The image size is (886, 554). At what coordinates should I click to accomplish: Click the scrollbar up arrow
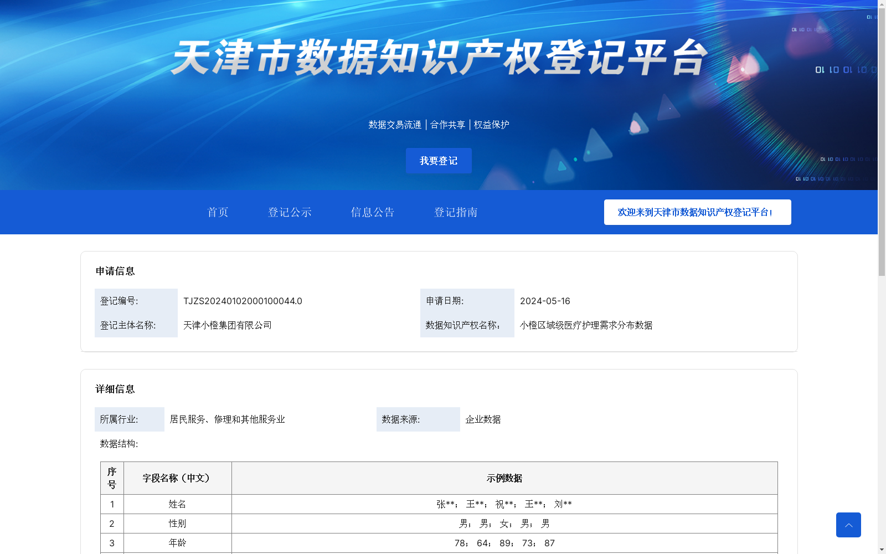[x=882, y=3]
